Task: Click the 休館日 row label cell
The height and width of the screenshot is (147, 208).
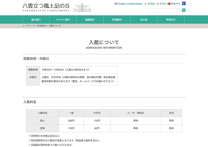Action: pos(33,79)
